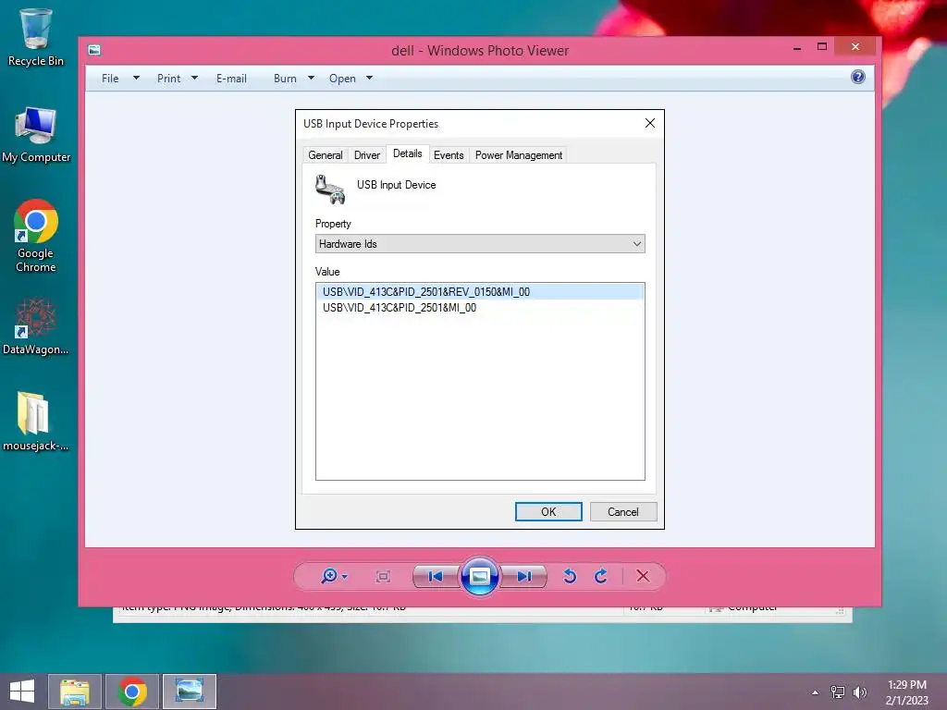The height and width of the screenshot is (710, 947).
Task: Click the Cancel button
Action: click(623, 512)
